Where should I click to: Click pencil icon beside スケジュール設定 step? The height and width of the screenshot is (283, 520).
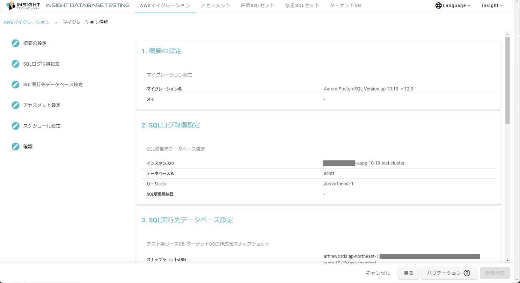click(16, 126)
